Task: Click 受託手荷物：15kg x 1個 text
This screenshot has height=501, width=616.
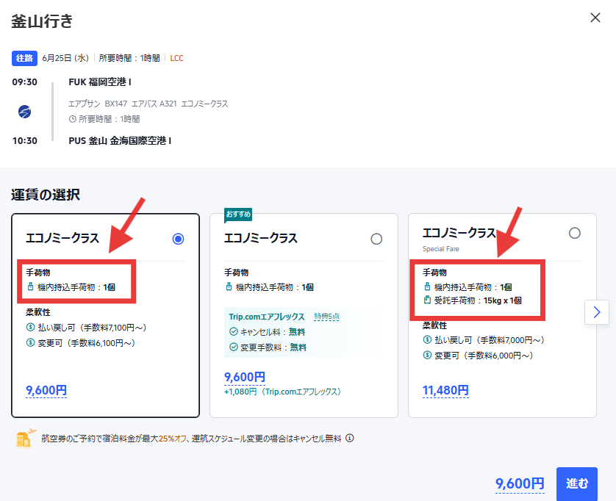Action: 478,300
